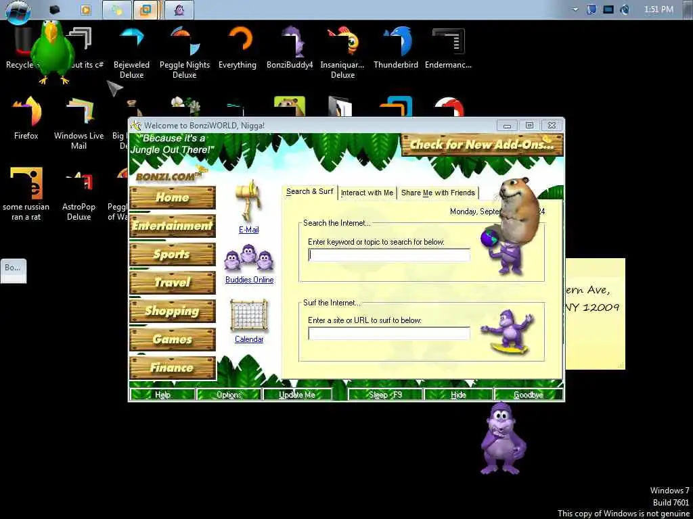Click the hamster character over the search box
The height and width of the screenshot is (519, 693).
[x=520, y=211]
